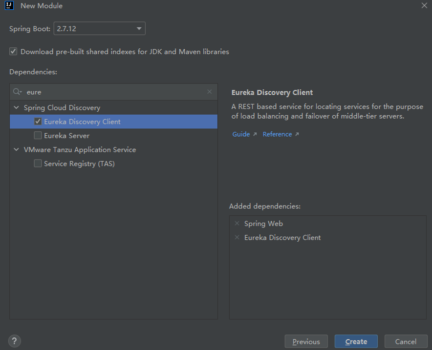Screen dimensions: 432x350
Task: Click the Create button
Action: [x=356, y=342]
